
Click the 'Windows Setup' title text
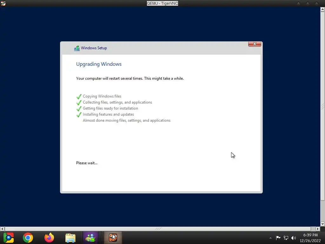coord(94,48)
